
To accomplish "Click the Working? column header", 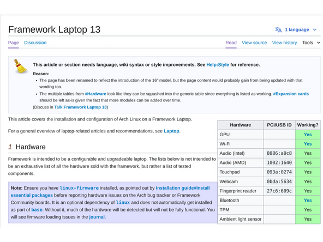I will pyautogui.click(x=308, y=125).
